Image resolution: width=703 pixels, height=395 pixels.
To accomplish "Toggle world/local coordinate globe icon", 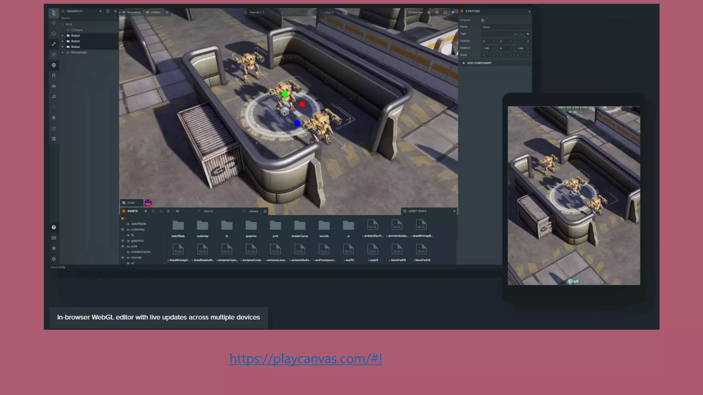I will pos(54,65).
